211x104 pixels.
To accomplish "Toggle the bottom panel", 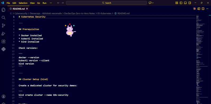I will click(x=185, y=3).
